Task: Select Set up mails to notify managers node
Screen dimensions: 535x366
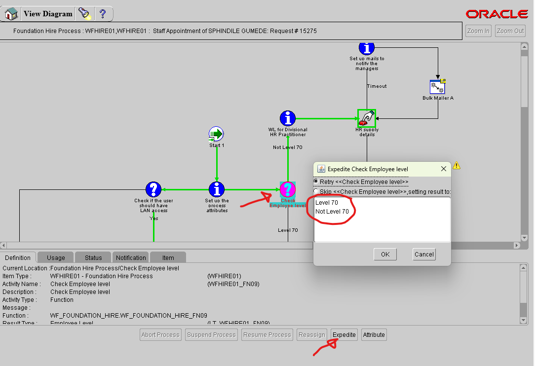Action: (367, 48)
